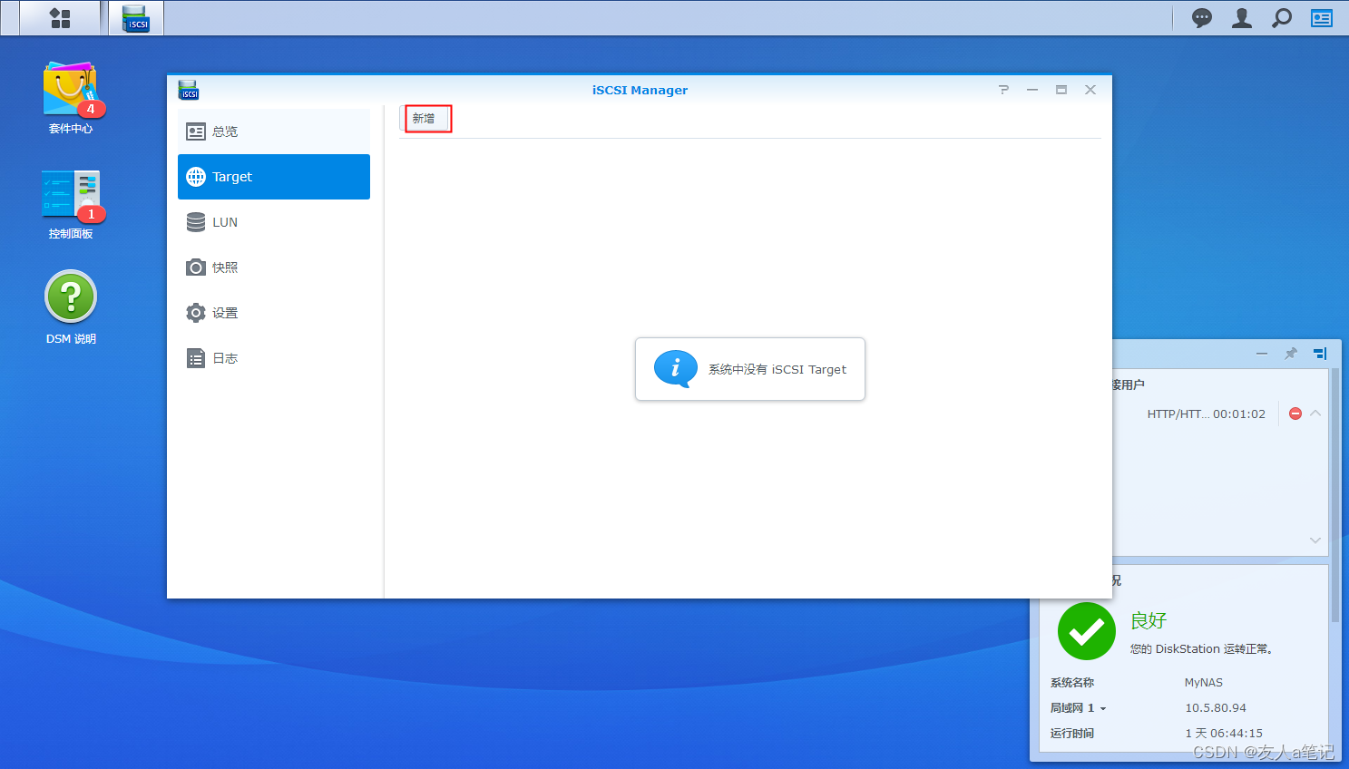Minimize the widget panel
Viewport: 1349px width, 769px height.
[x=1262, y=354]
